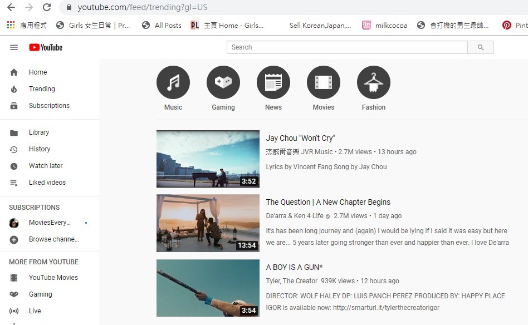Go to Home in sidebar
The height and width of the screenshot is (325, 528).
click(38, 72)
